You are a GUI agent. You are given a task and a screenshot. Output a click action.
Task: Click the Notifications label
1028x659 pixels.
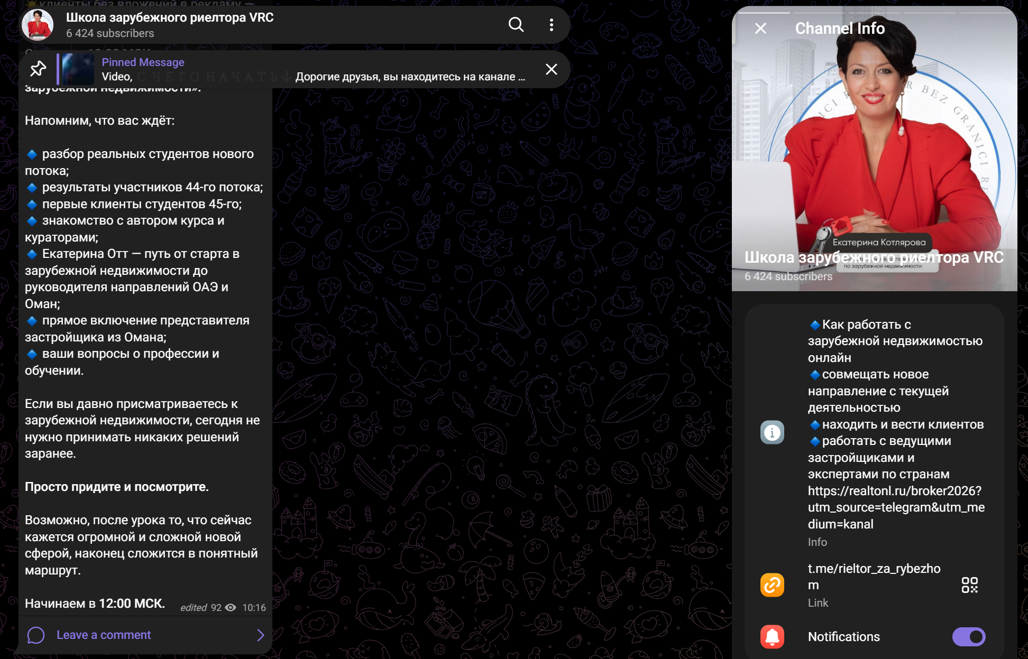tap(843, 637)
